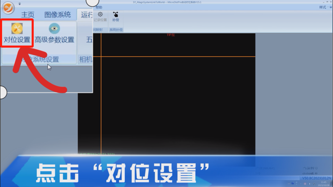Click the volume icon in system tray
This screenshot has width=333, height=187.
[x=310, y=184]
